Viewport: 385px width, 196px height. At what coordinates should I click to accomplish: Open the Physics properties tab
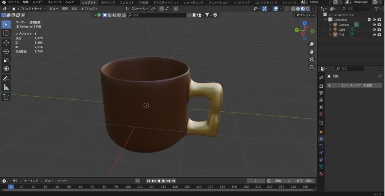click(321, 153)
